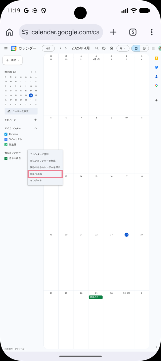Uncheck the 日本の祝日 calendar

(x=6, y=158)
